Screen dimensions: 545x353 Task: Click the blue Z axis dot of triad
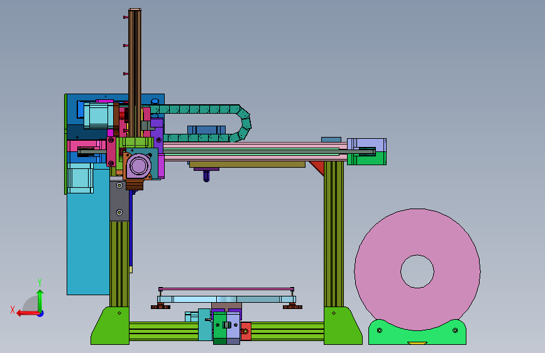pos(41,313)
